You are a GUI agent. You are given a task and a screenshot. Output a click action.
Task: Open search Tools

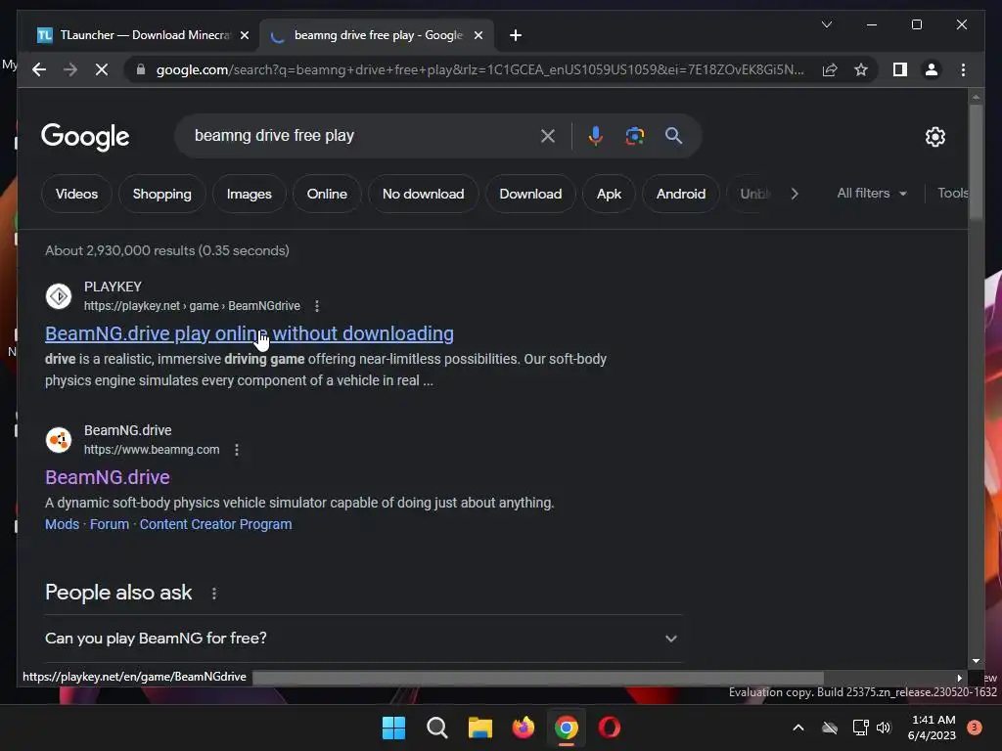click(952, 194)
